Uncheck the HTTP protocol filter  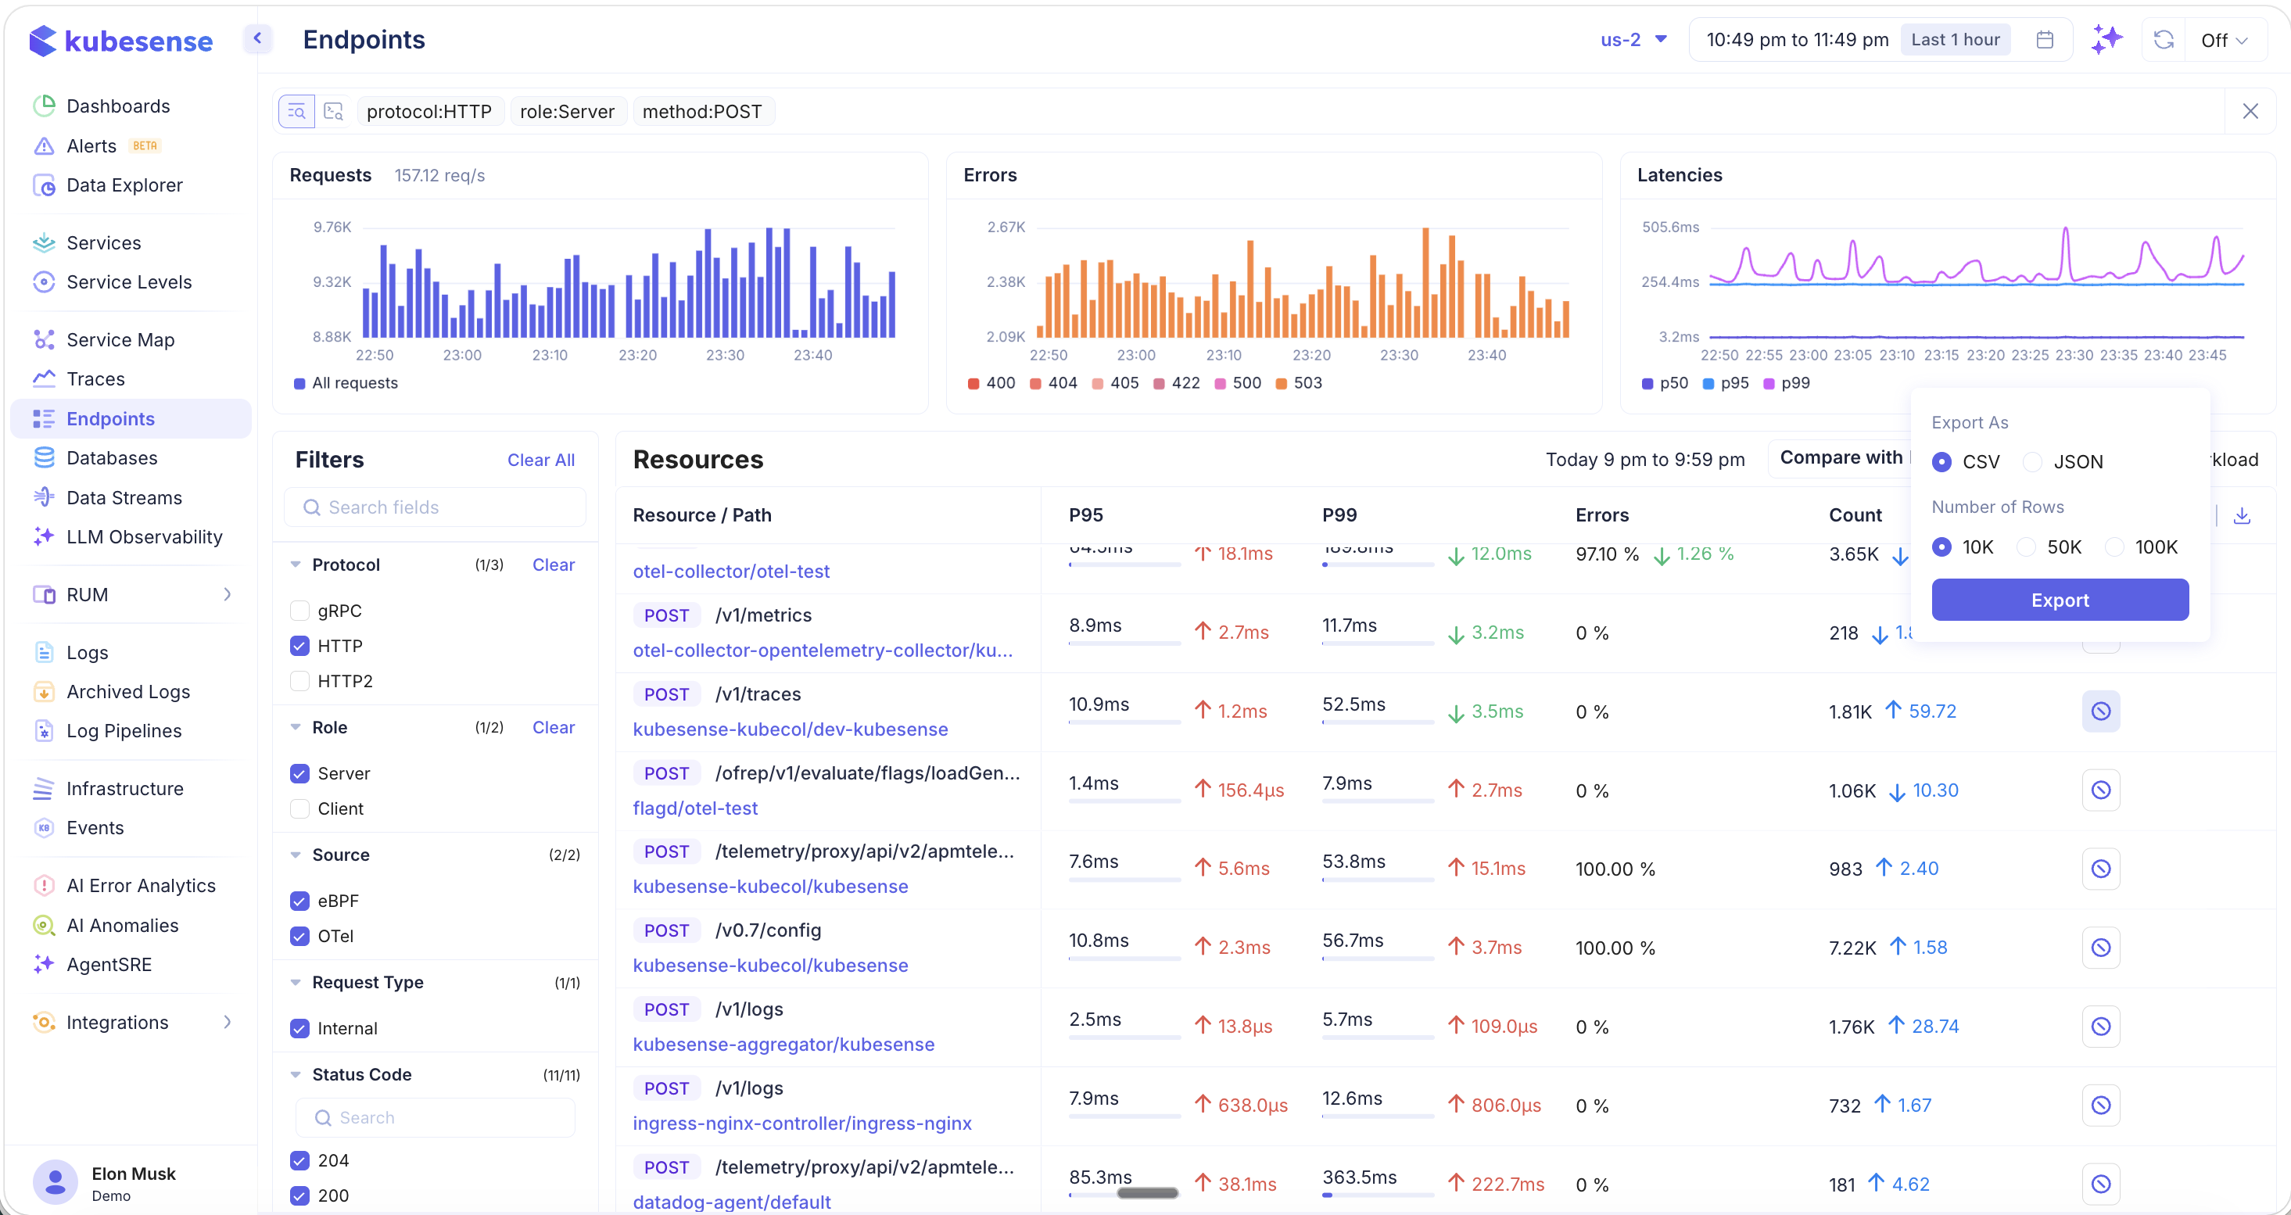pos(300,645)
